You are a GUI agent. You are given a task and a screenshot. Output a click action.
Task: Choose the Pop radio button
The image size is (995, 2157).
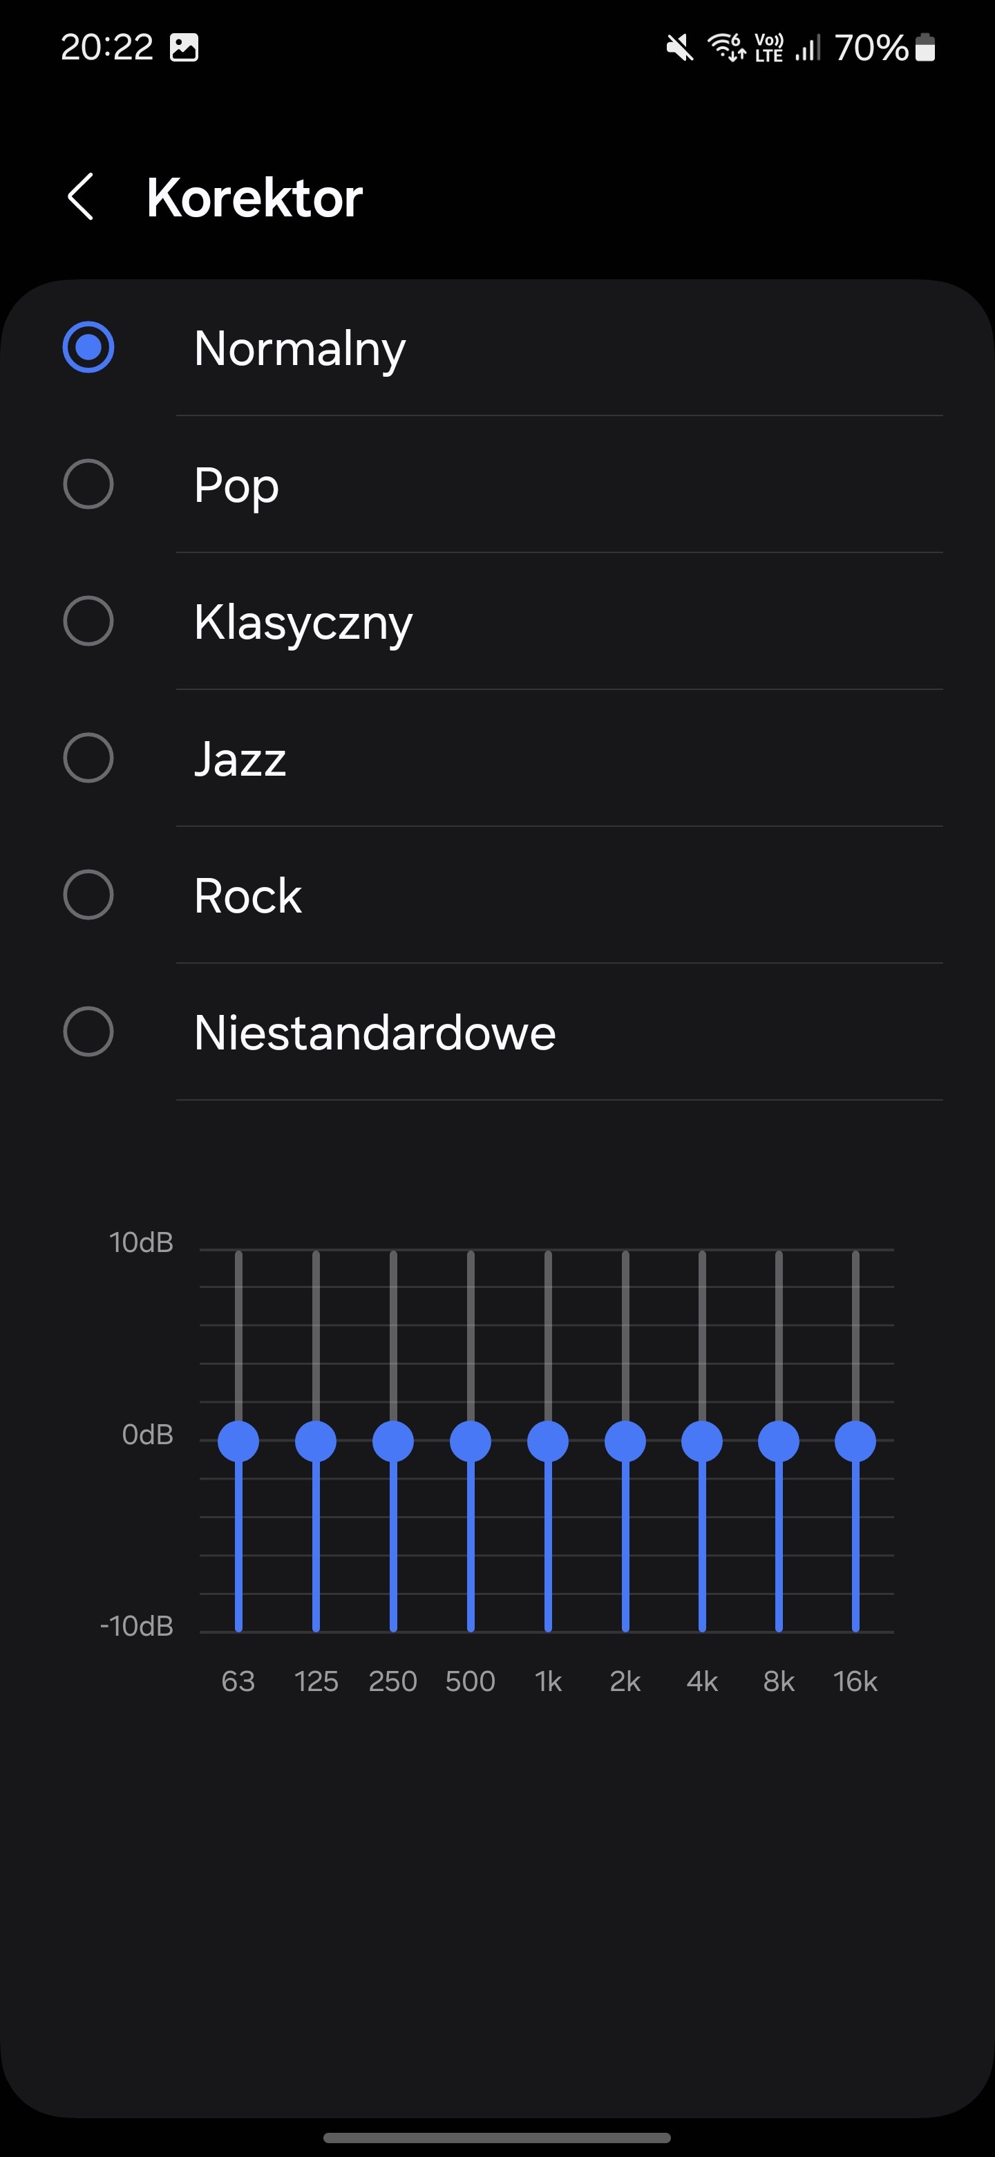pyautogui.click(x=88, y=484)
